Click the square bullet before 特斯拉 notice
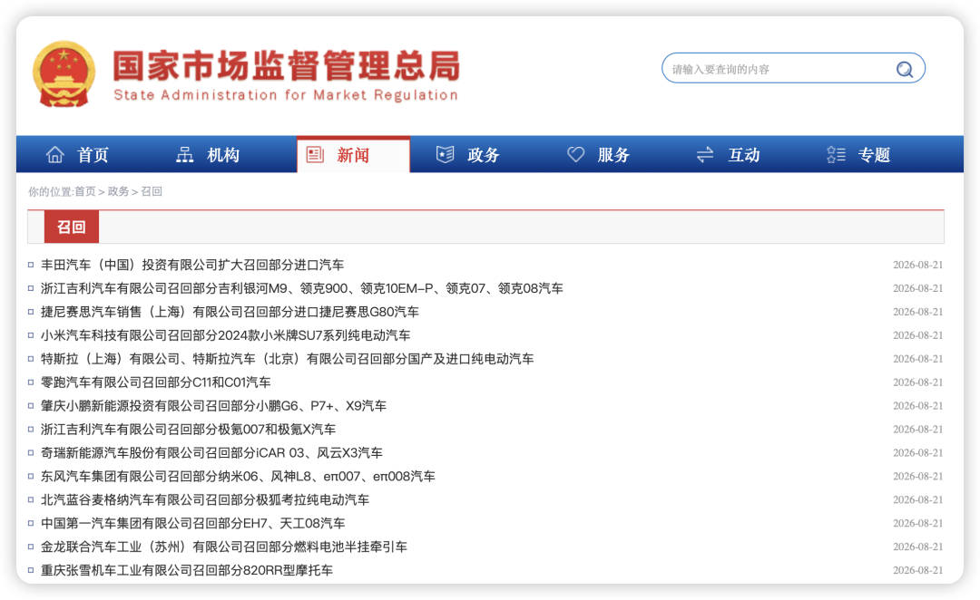Screen dimensions: 980x600 tap(31, 359)
